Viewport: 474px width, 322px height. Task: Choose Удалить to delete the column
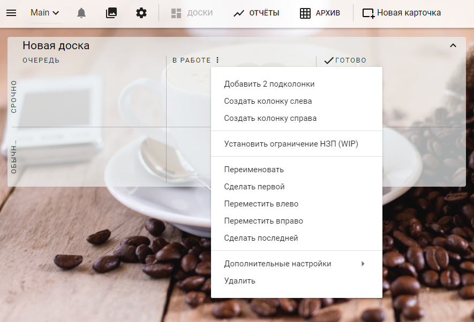coord(297,281)
